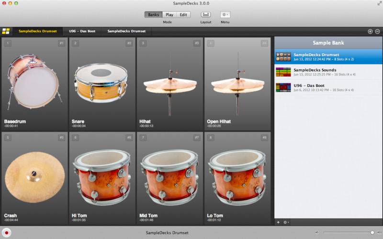Image resolution: width=383 pixels, height=239 pixels.
Task: Adjust the master volume slider
Action: point(348,233)
